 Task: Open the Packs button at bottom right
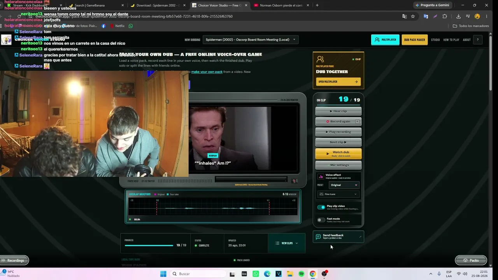tap(471, 260)
